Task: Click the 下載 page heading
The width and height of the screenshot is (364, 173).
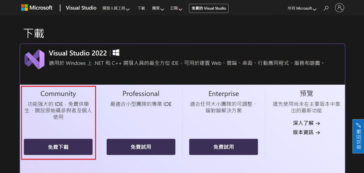Action: click(x=34, y=33)
